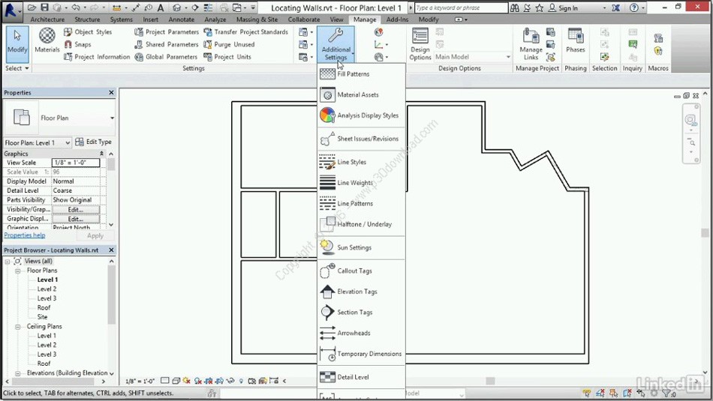Switch to the Architecture tab
Screen dimensions: 713x401
coord(47,19)
